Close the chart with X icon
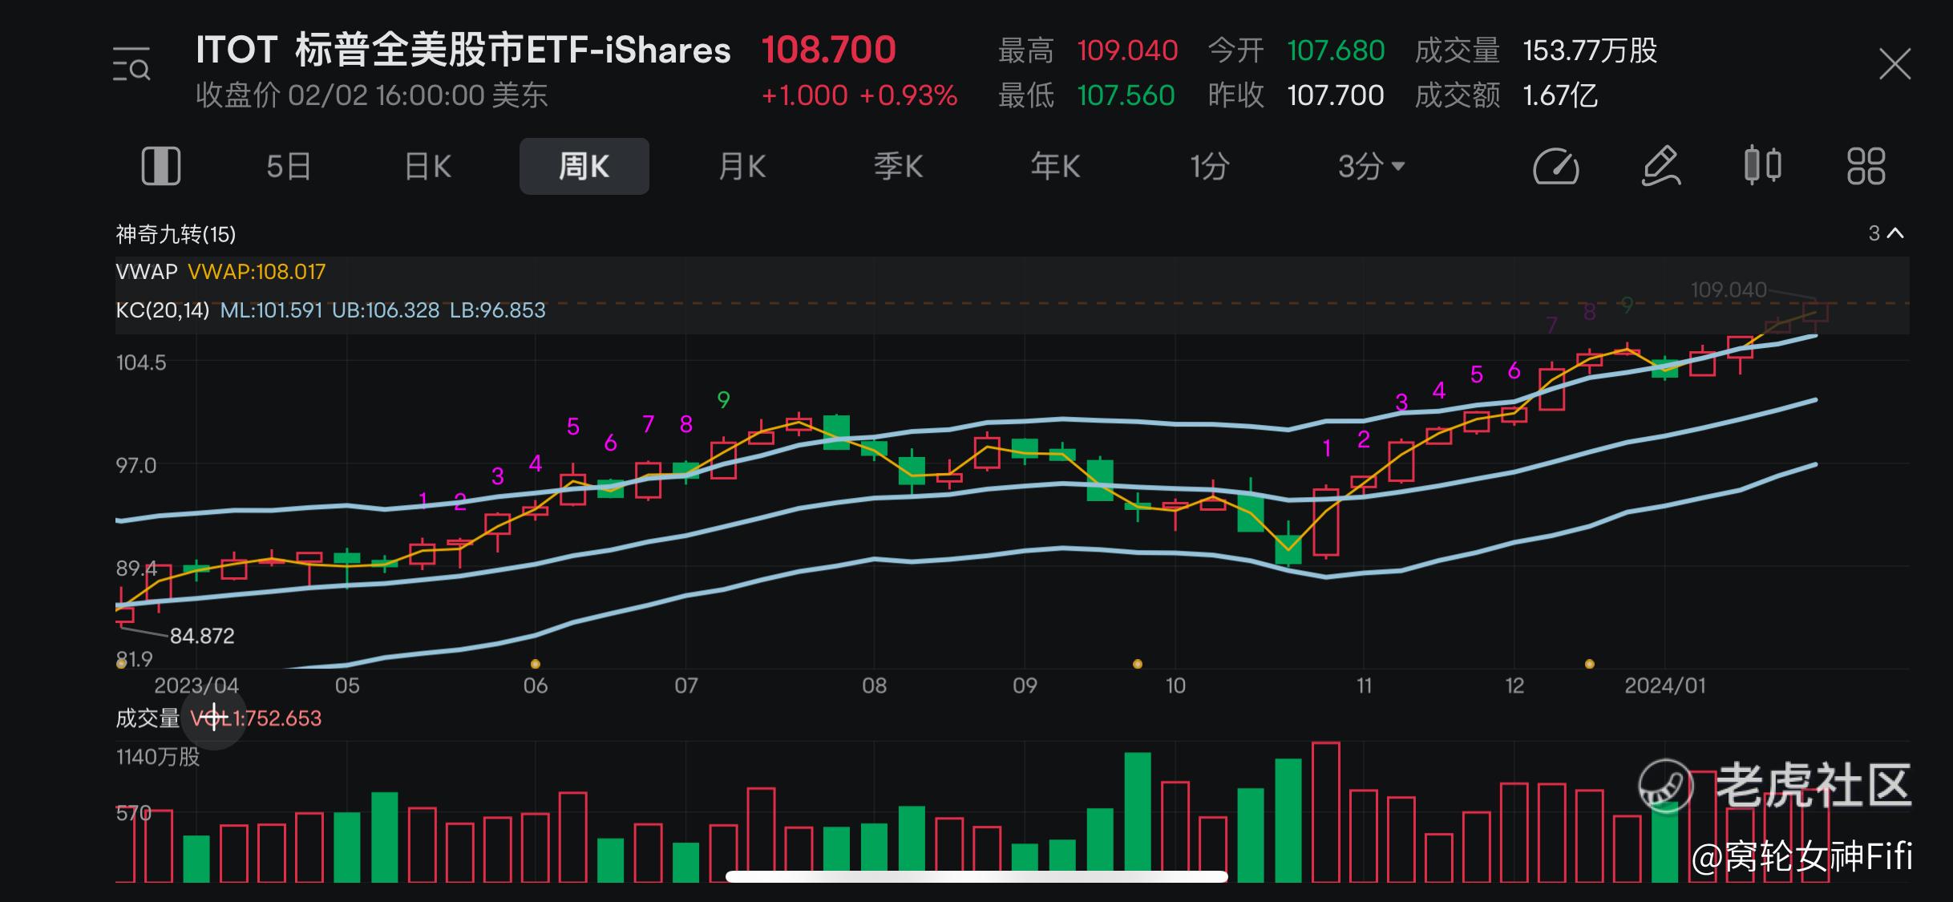 click(x=1894, y=64)
